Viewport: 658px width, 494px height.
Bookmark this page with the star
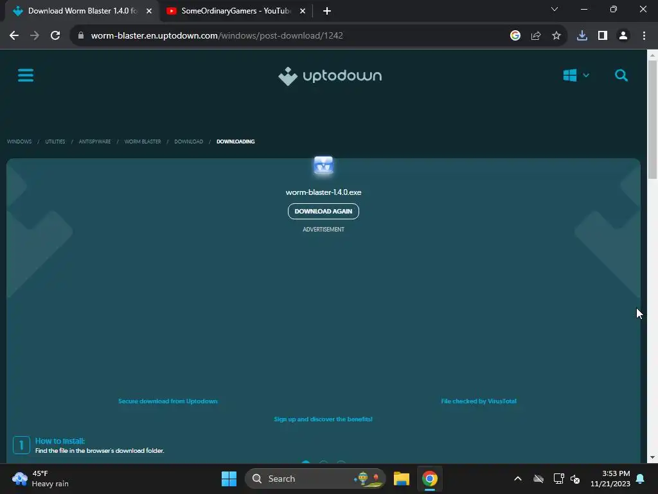(x=556, y=36)
